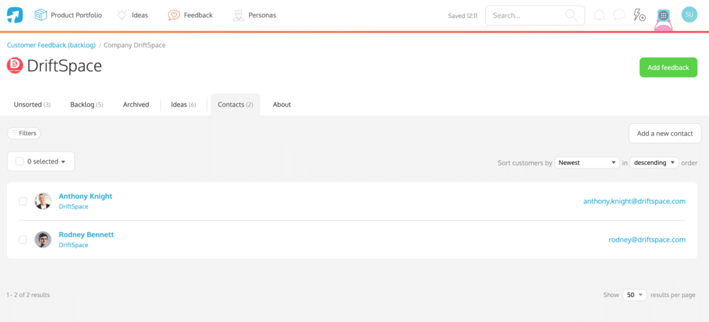Screen dimensions: 709x322
Task: Click the lightning quick-add icon
Action: (x=640, y=15)
